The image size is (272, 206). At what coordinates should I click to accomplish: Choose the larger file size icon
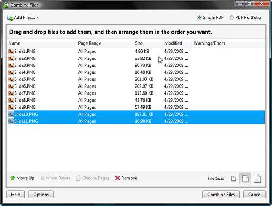(257, 178)
